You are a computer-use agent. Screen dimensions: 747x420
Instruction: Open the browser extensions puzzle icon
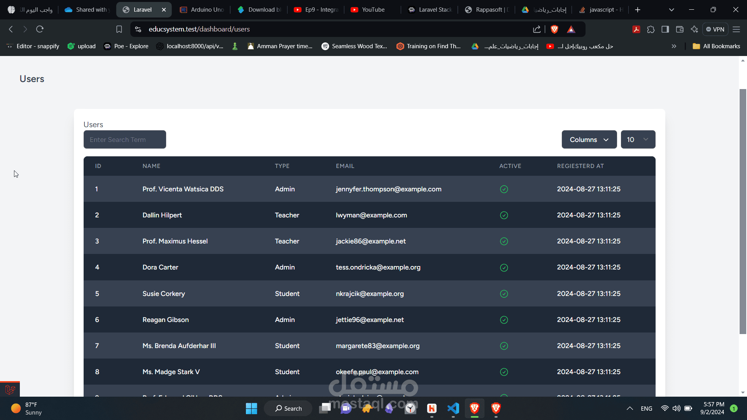[651, 29]
